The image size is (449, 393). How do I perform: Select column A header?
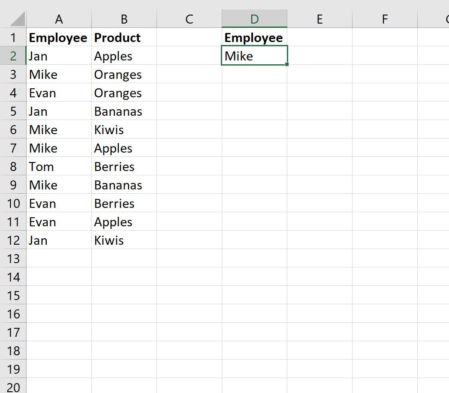(59, 19)
